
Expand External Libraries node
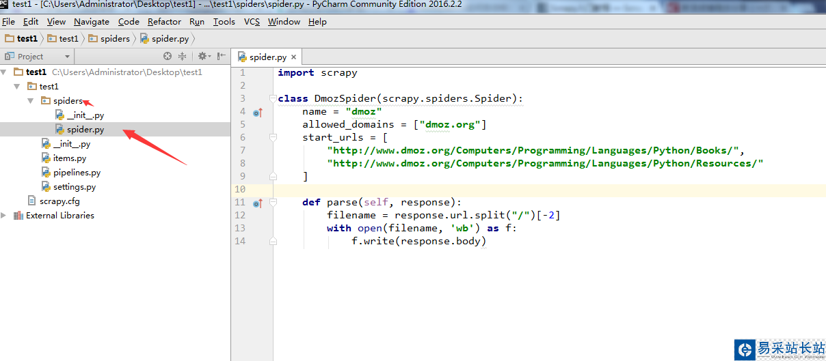[5, 216]
